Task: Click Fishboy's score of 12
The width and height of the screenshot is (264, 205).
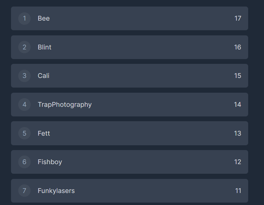Action: tap(238, 162)
